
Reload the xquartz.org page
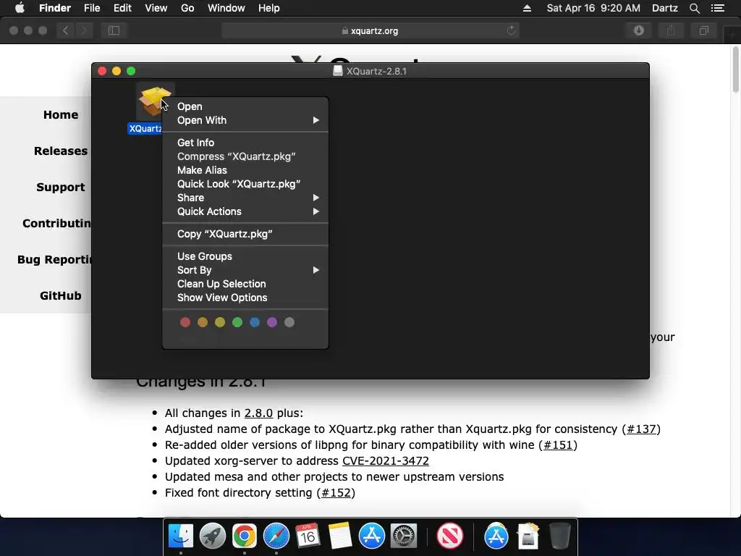(512, 30)
